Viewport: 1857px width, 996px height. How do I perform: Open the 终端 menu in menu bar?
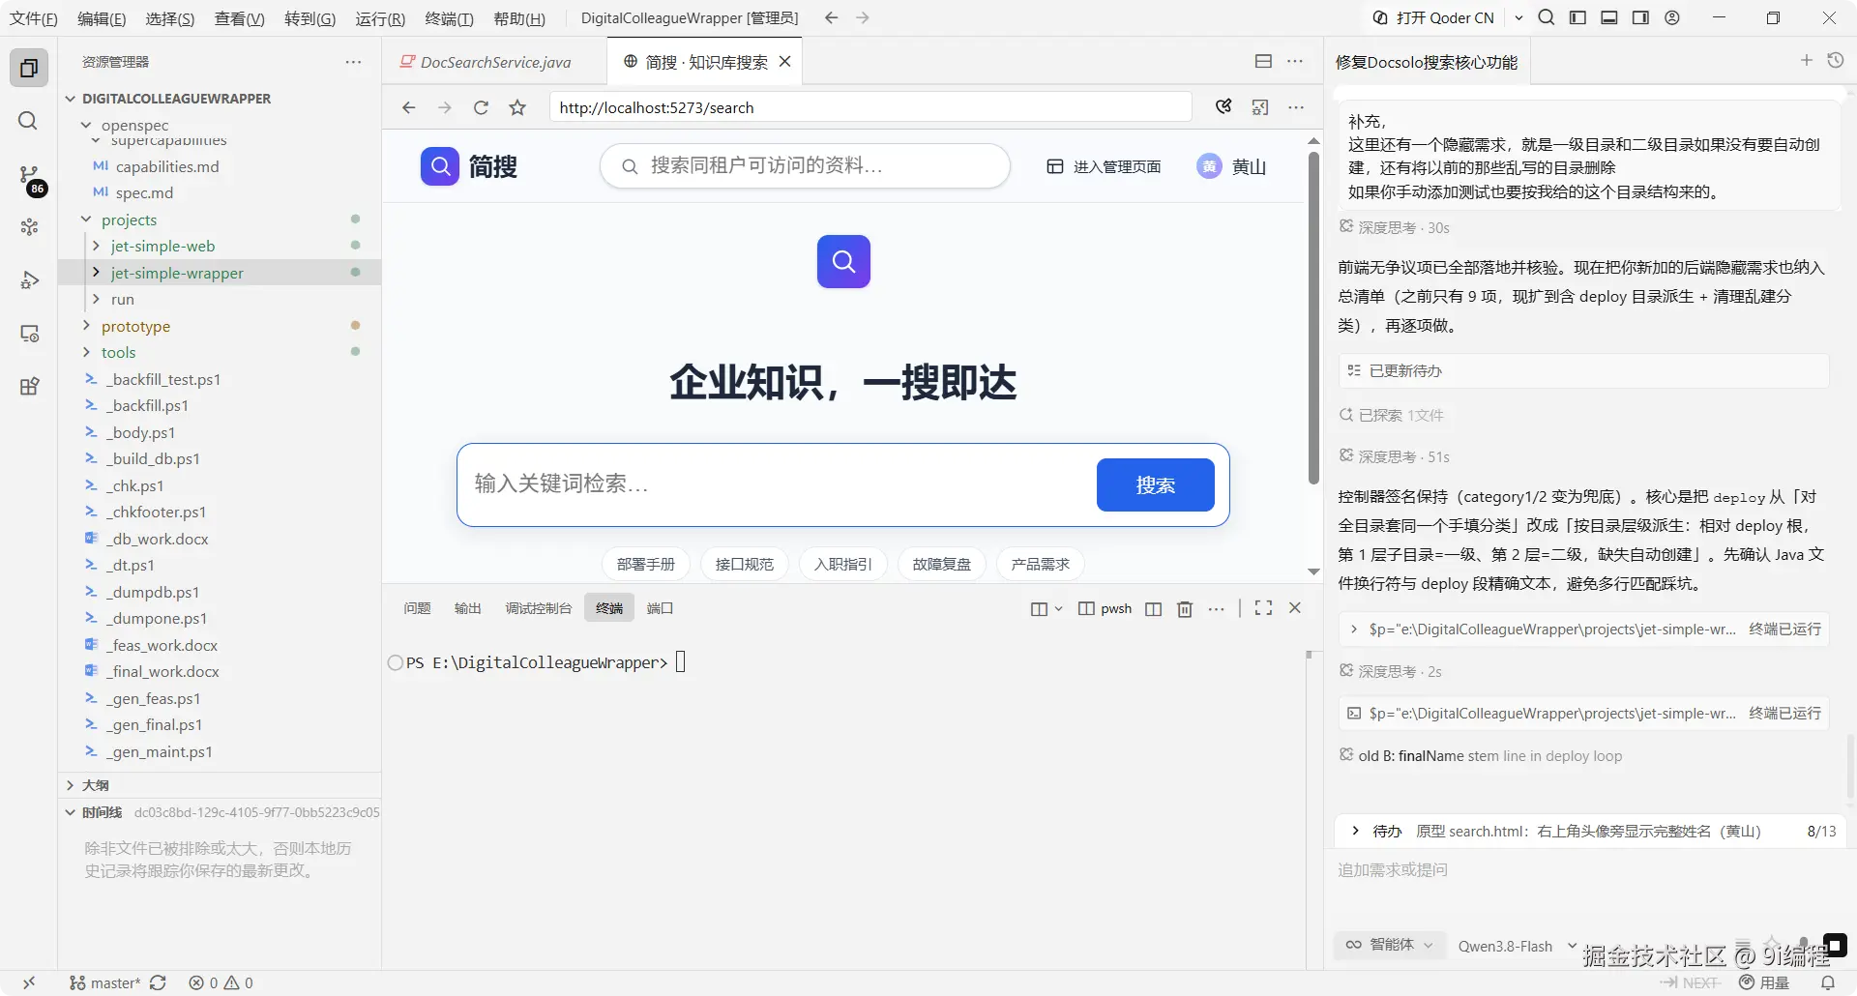point(450,18)
